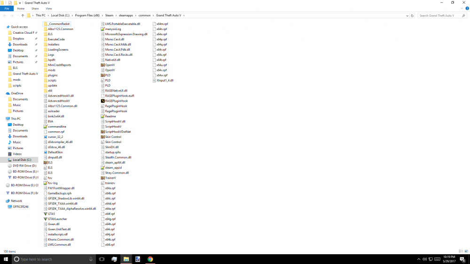Open the Home ribbon tab
The image size is (470, 264).
[x=21, y=8]
